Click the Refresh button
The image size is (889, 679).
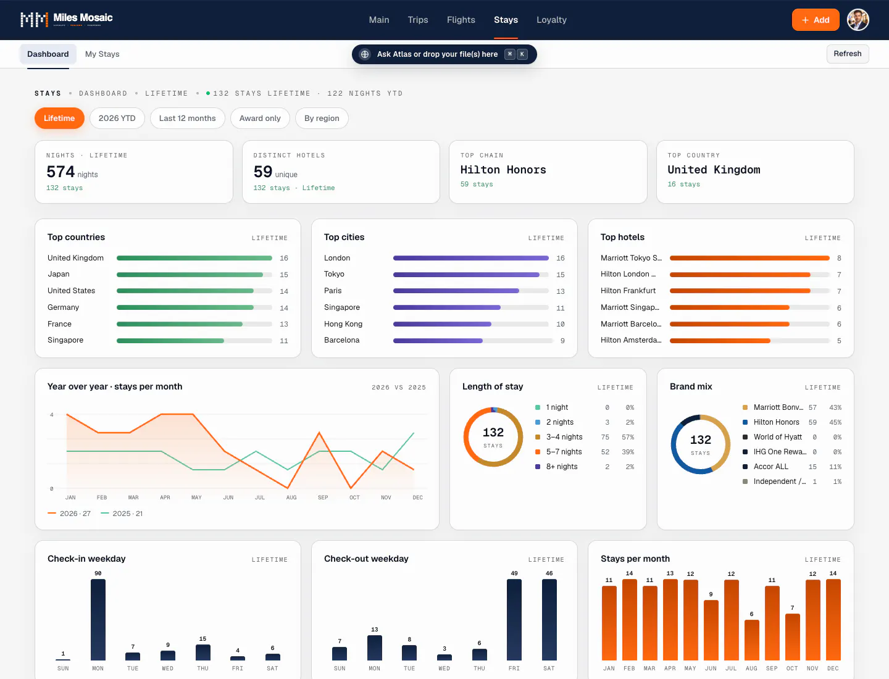[848, 54]
